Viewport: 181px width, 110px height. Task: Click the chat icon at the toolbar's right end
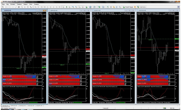click(178, 7)
